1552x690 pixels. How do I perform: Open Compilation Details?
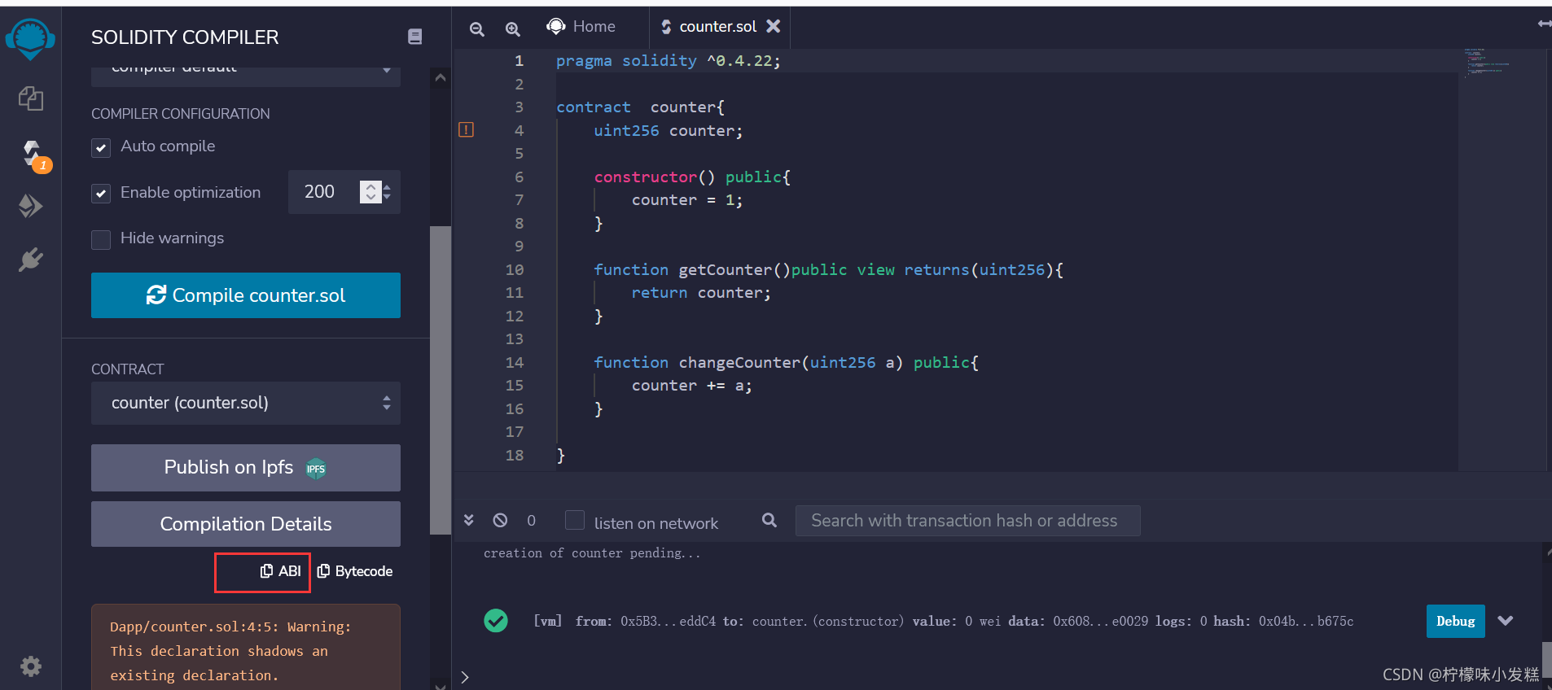pos(246,524)
